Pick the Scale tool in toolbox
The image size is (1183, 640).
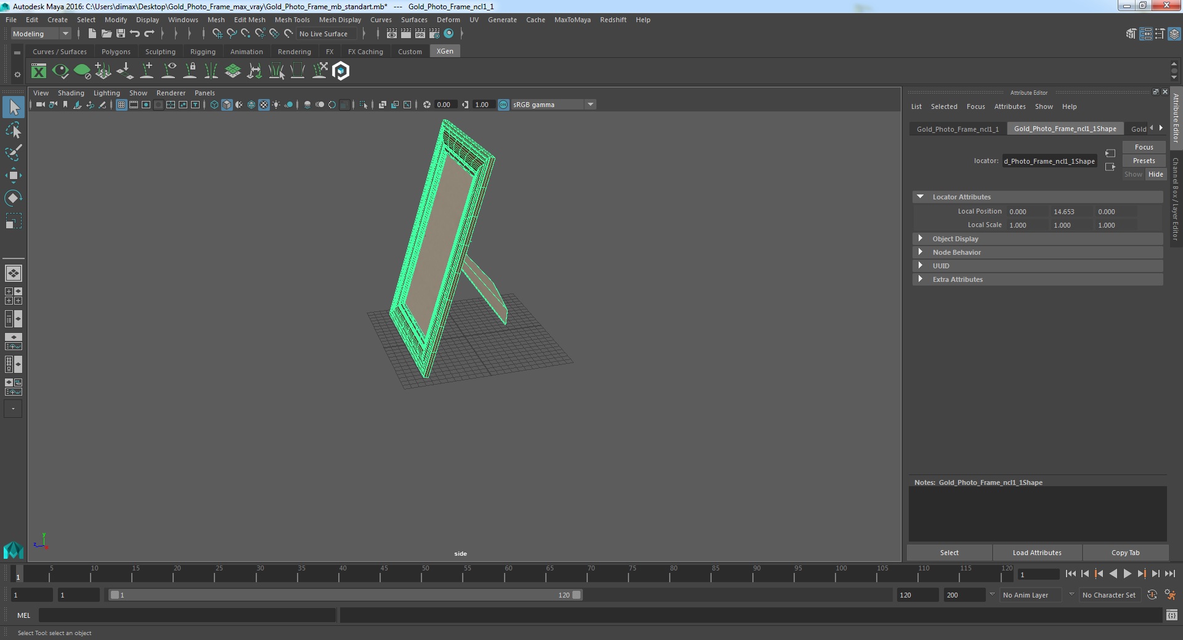[14, 221]
